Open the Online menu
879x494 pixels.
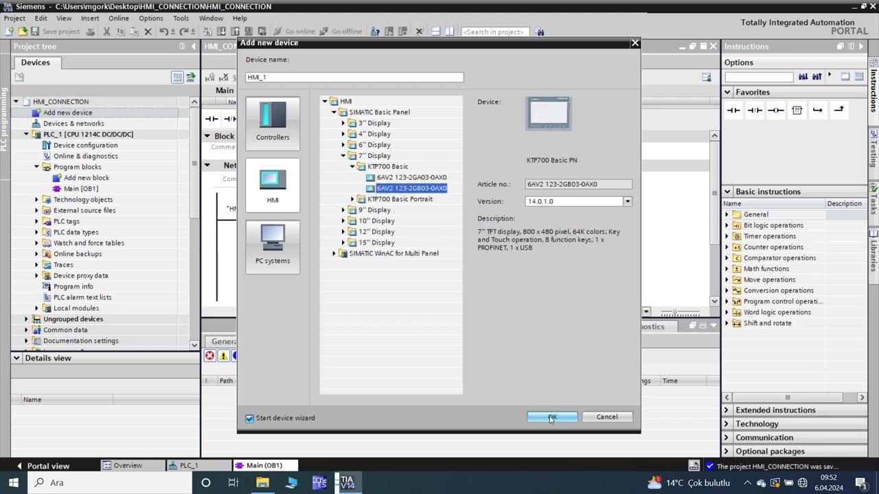118,19
